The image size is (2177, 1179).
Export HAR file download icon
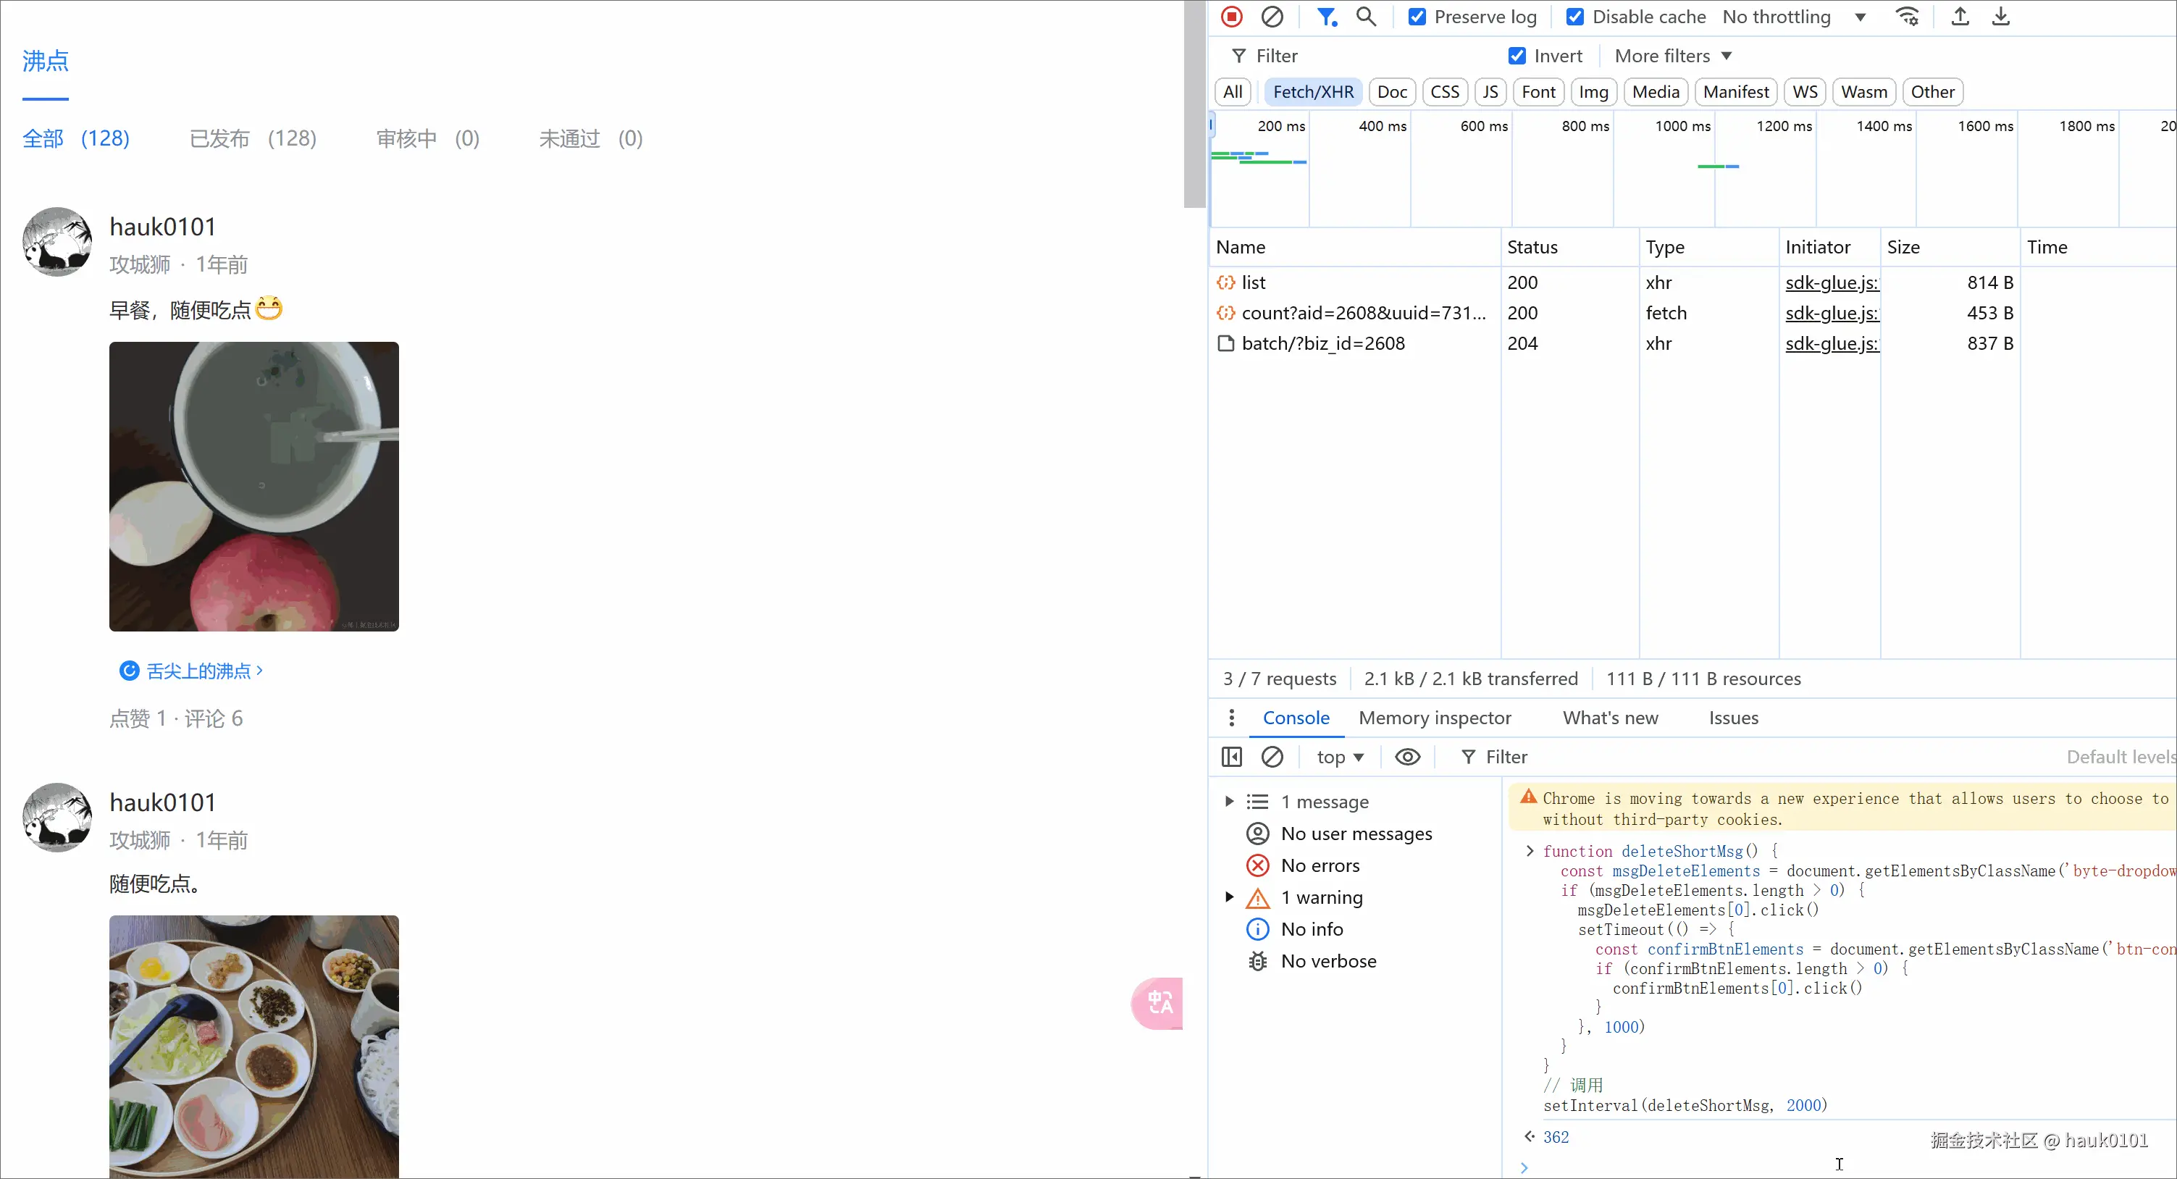[x=2000, y=17]
